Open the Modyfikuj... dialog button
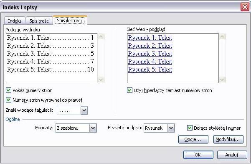 pos(228,139)
